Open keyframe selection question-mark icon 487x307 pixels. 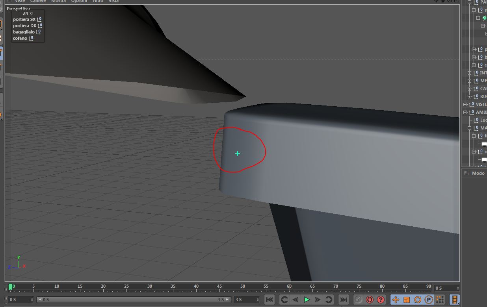(381, 300)
